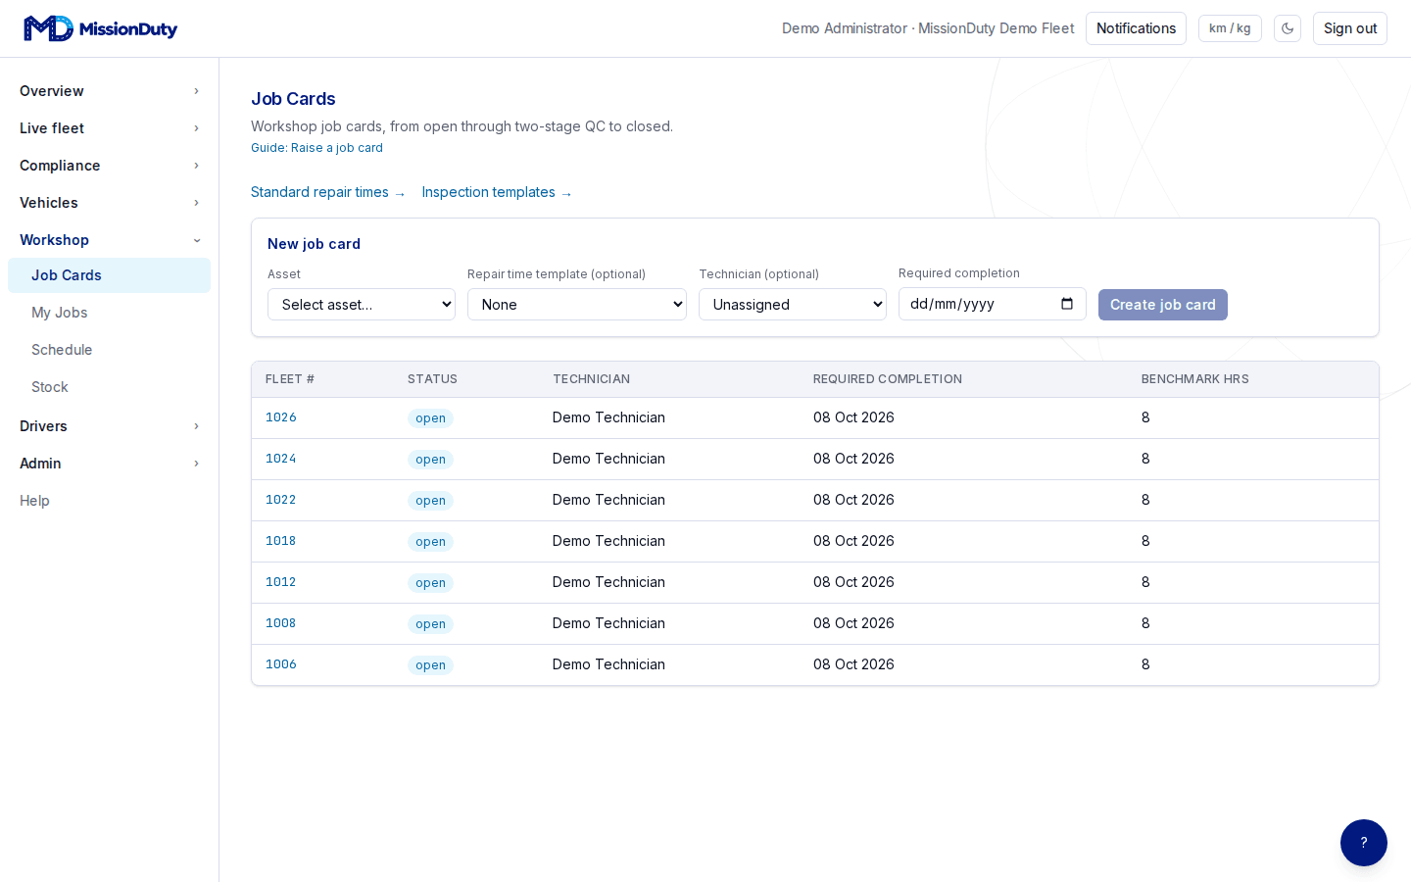The width and height of the screenshot is (1411, 882).
Task: Open the date picker calendar icon
Action: 1067,304
